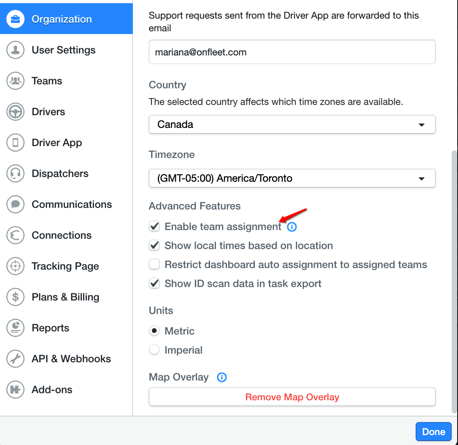Click the support email input field
Image resolution: width=458 pixels, height=445 pixels.
[292, 52]
